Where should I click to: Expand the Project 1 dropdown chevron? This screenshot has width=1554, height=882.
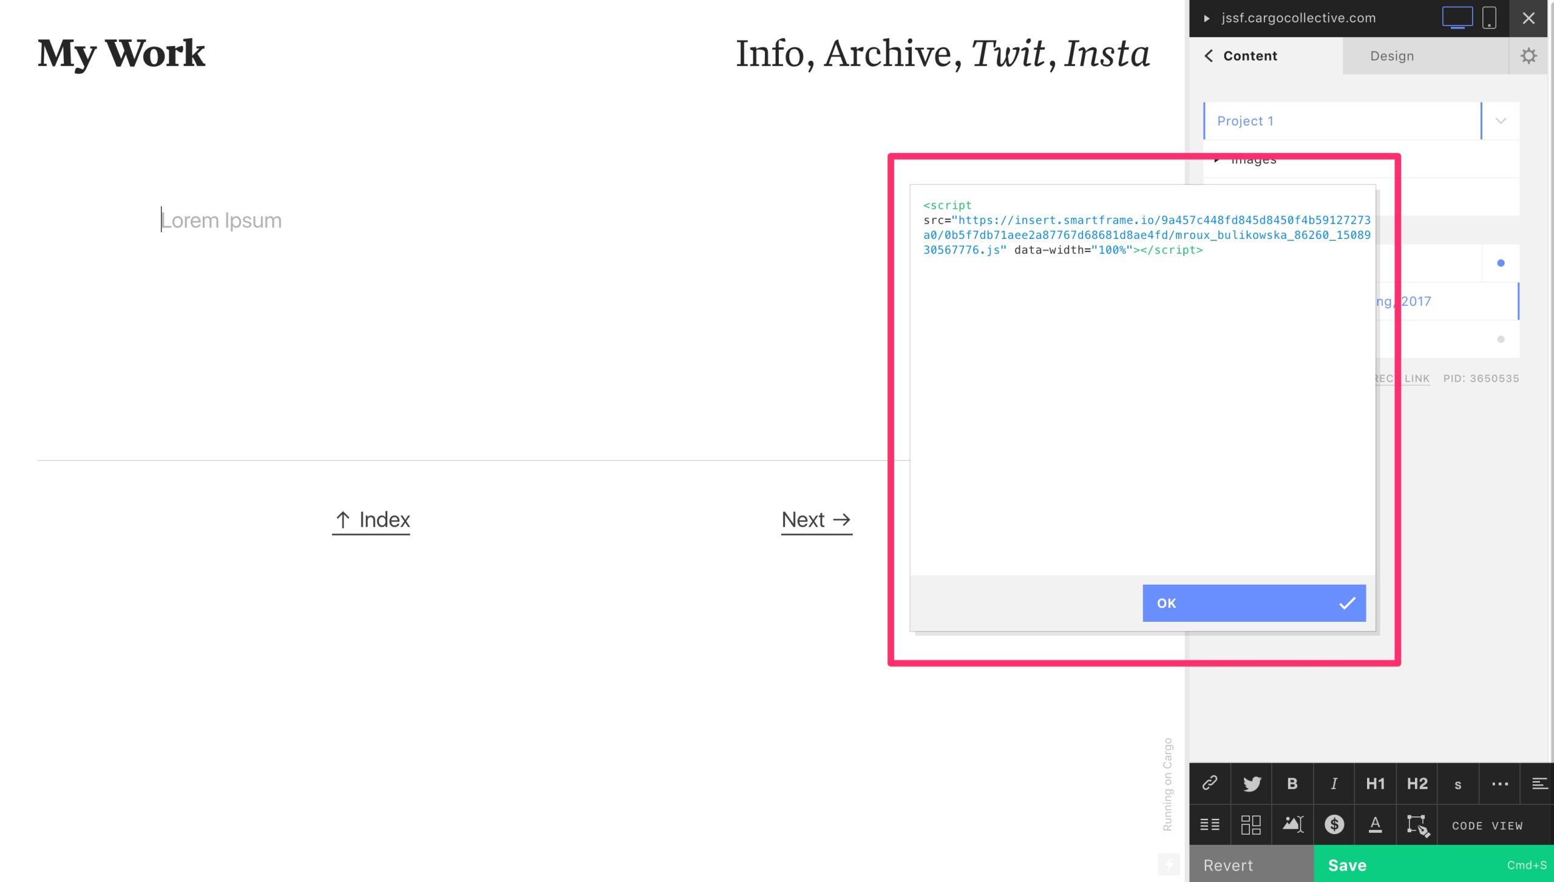[1501, 121]
